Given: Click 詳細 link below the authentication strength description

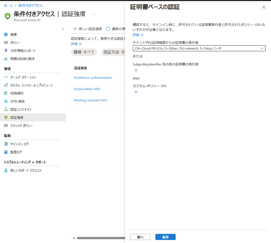Looking at the screenshot, I should pyautogui.click(x=74, y=44).
